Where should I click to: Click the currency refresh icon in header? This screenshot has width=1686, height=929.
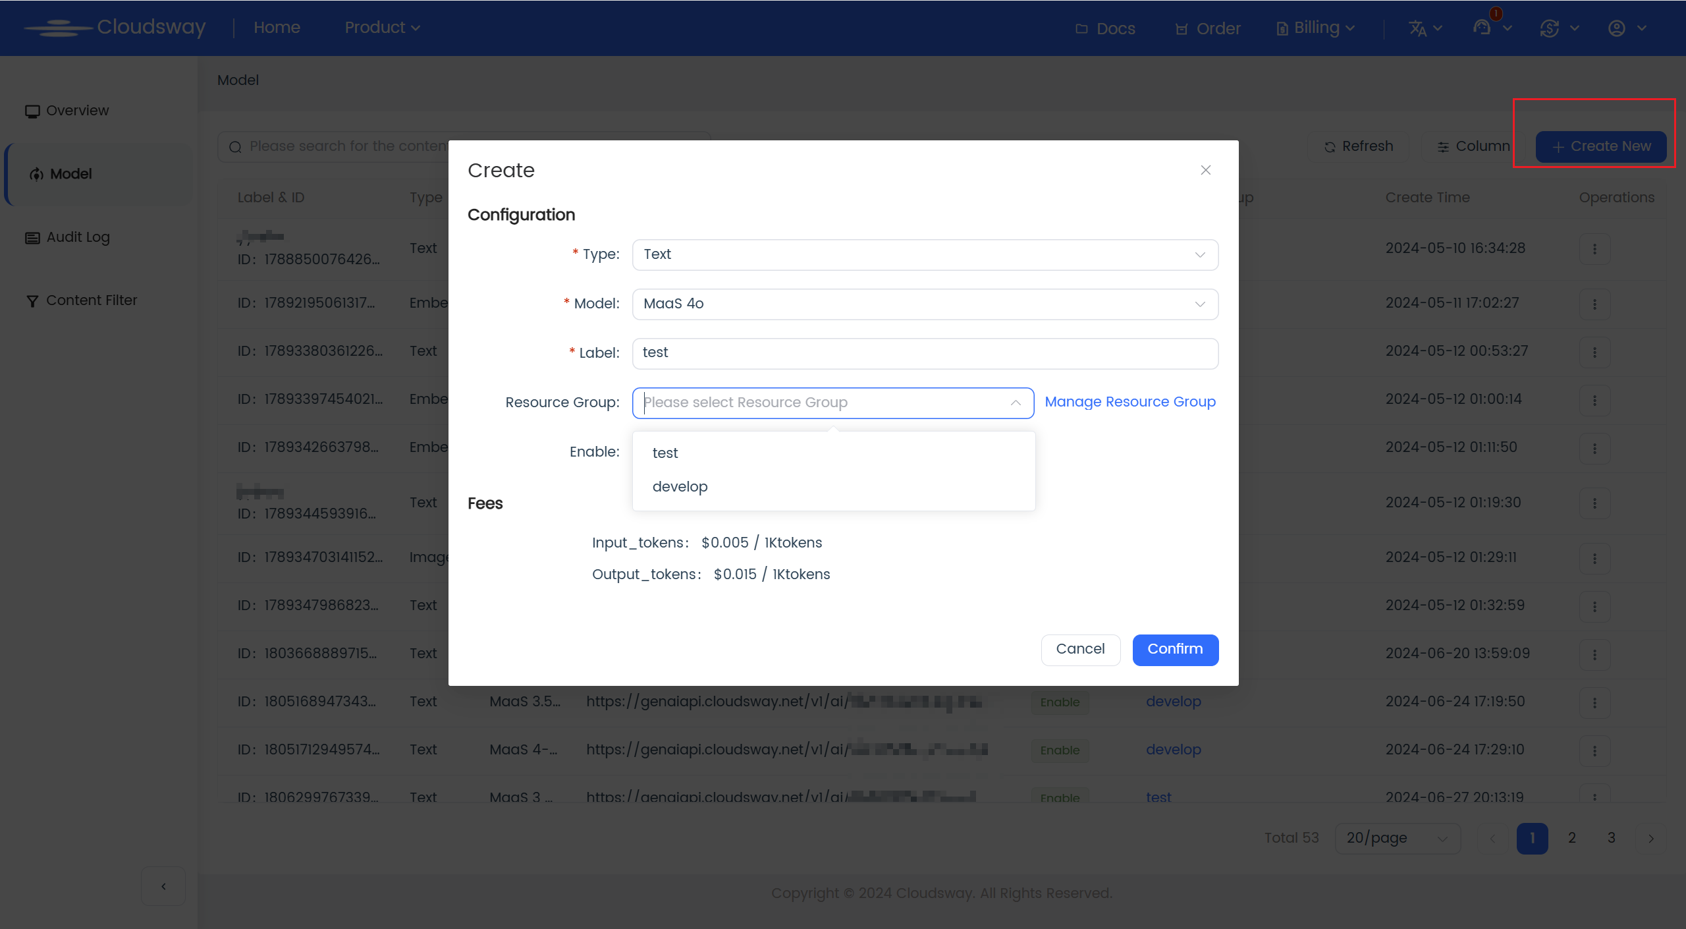click(x=1549, y=28)
